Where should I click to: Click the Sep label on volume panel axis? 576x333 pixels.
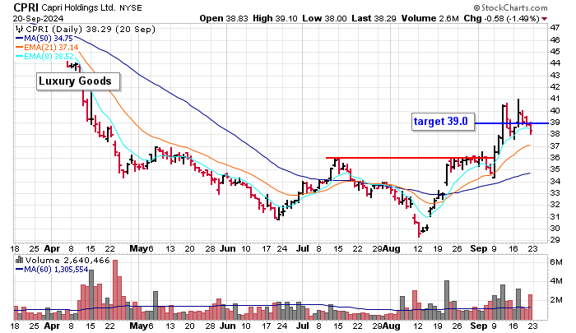[479, 326]
